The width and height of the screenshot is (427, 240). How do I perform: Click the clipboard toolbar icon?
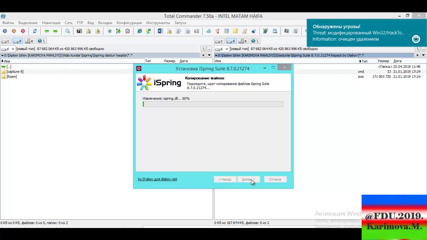127,31
